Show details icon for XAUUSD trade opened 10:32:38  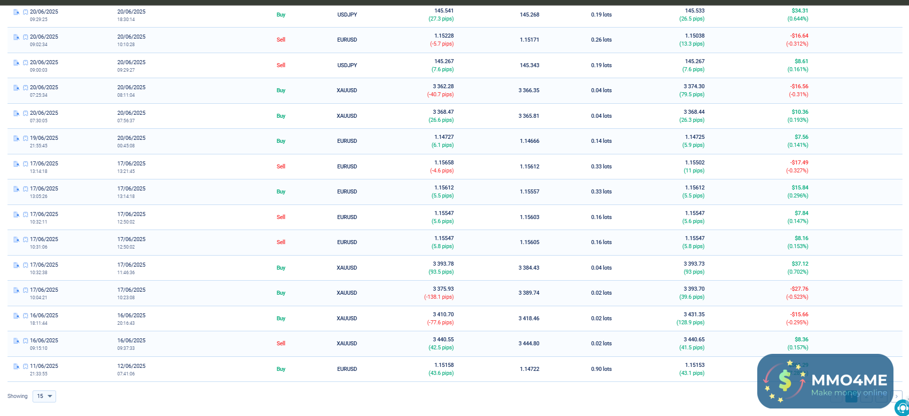click(x=16, y=265)
